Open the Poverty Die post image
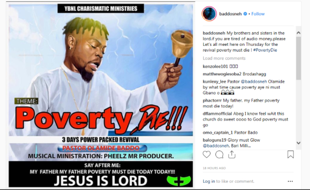310x190 pixels. pyautogui.click(x=100, y=95)
